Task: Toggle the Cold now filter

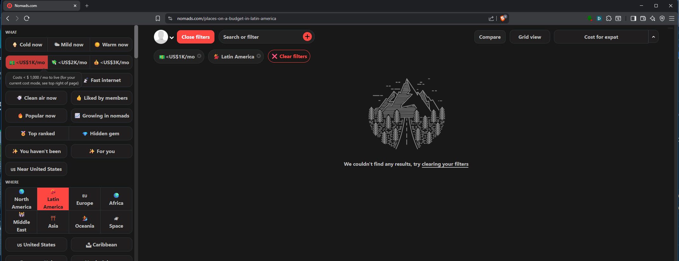Action: (x=27, y=45)
